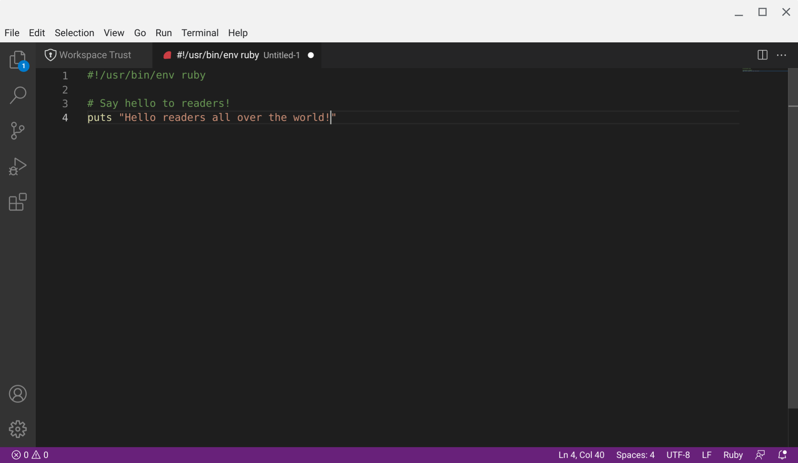Open errors and warnings problems indicator

pyautogui.click(x=30, y=455)
